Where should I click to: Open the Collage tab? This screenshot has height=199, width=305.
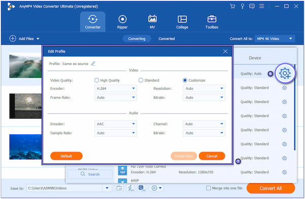click(182, 22)
